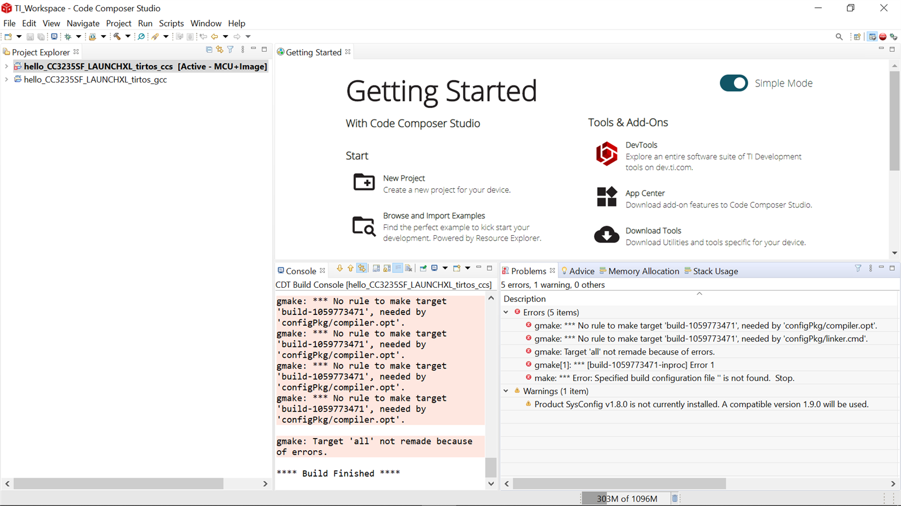Click the Open Perspective icon
Screen dimensions: 901x506
tap(857, 37)
